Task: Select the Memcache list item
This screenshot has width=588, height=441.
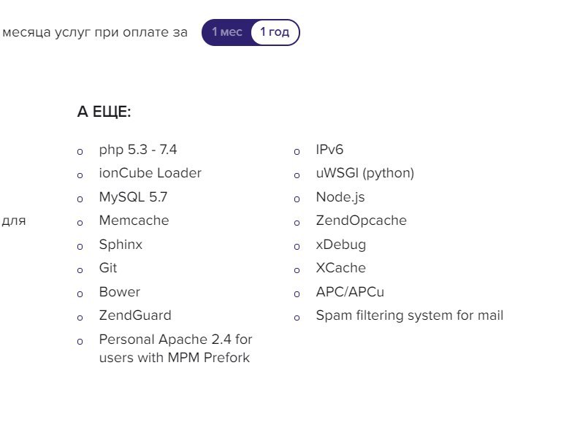Action: (x=134, y=220)
